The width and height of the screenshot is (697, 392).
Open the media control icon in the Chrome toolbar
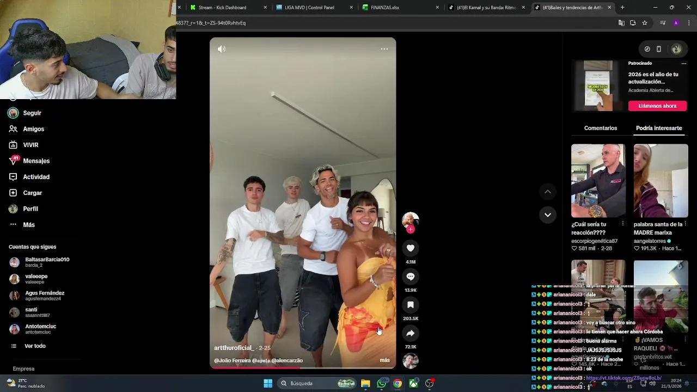663,23
